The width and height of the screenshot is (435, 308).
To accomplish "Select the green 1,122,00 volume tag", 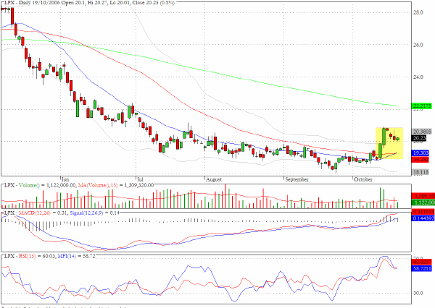I will [423, 203].
